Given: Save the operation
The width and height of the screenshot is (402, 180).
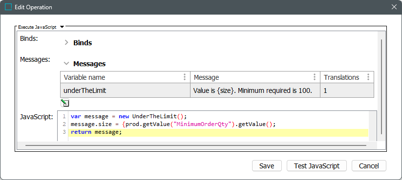Looking at the screenshot, I should tap(267, 166).
